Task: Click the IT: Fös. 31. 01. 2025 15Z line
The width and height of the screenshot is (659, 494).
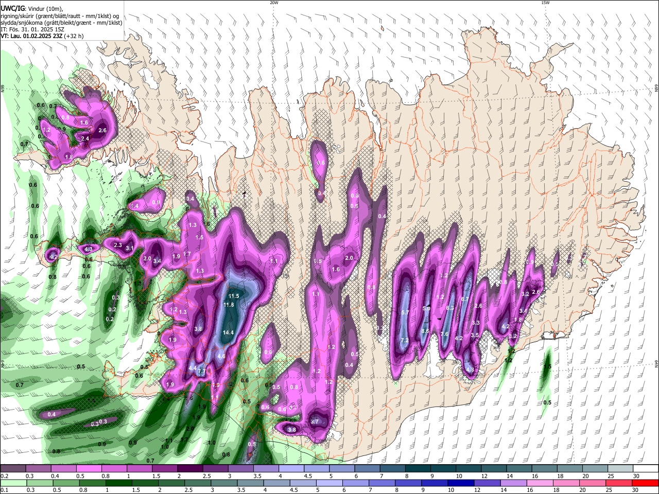Action: tap(32, 29)
